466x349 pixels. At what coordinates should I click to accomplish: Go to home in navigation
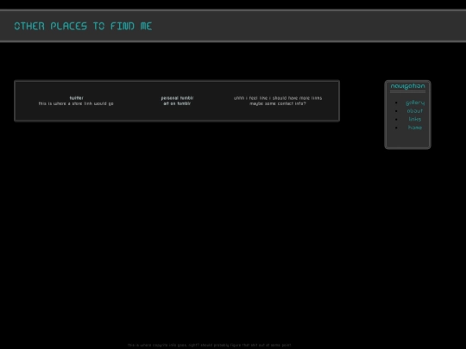pyautogui.click(x=415, y=128)
